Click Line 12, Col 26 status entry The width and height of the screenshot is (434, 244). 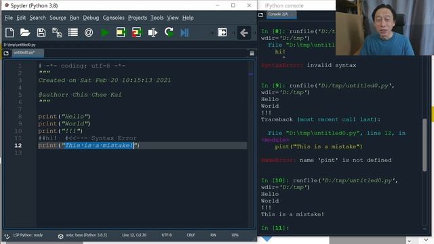pos(134,235)
